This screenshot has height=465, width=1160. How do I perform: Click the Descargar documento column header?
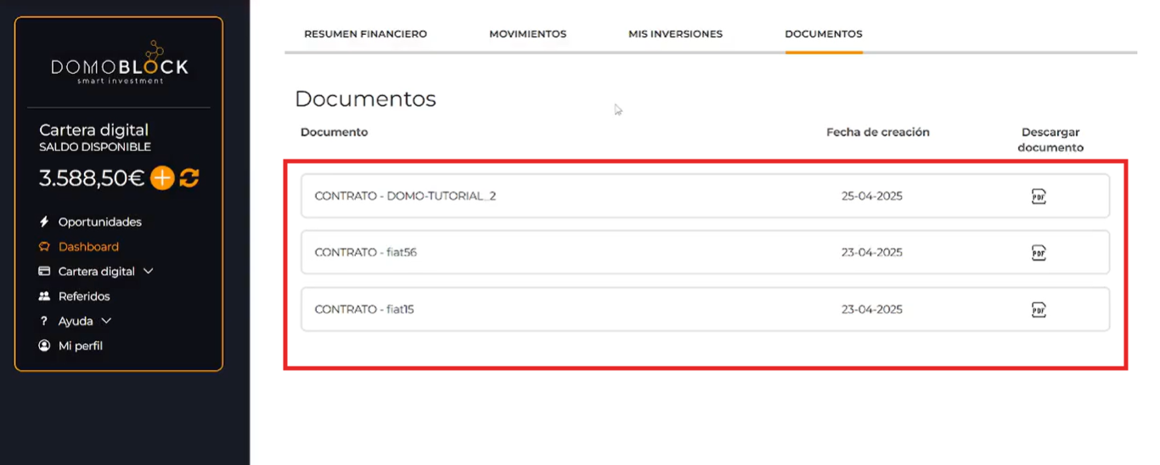tap(1051, 140)
